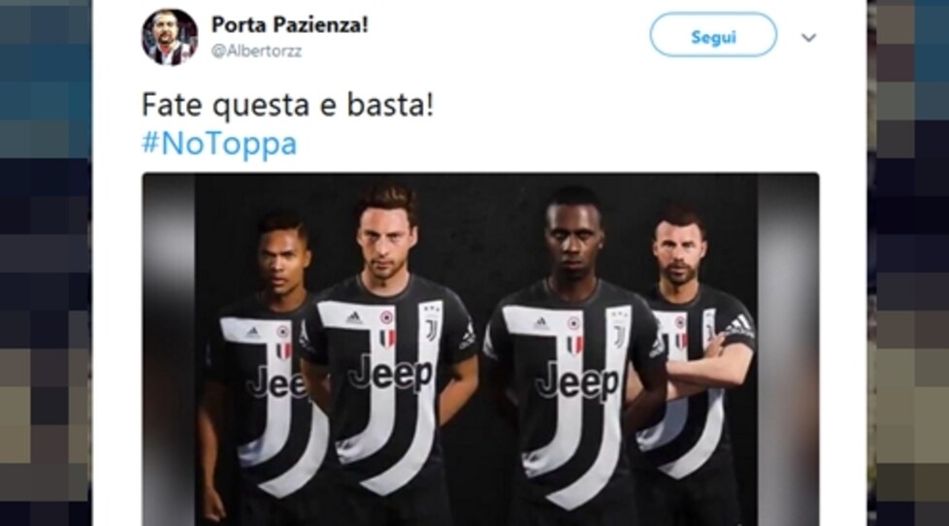Click the Adidas stripes on rightmost player's sleeve
Screen dimensions: 949x526
point(739,326)
